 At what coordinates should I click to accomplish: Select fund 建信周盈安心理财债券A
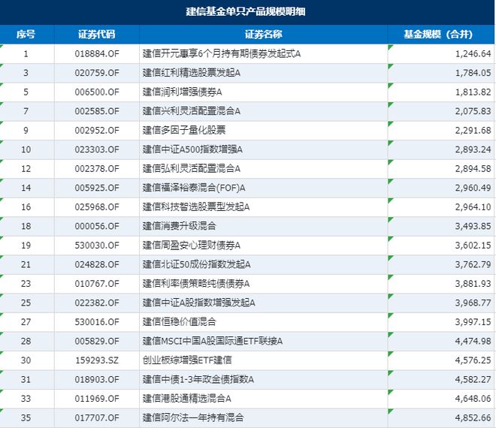point(192,246)
